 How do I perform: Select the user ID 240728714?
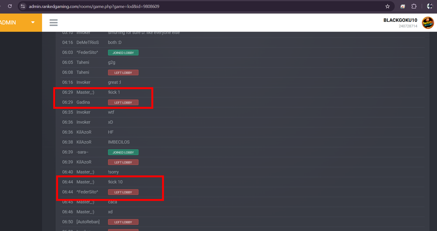pos(408,26)
